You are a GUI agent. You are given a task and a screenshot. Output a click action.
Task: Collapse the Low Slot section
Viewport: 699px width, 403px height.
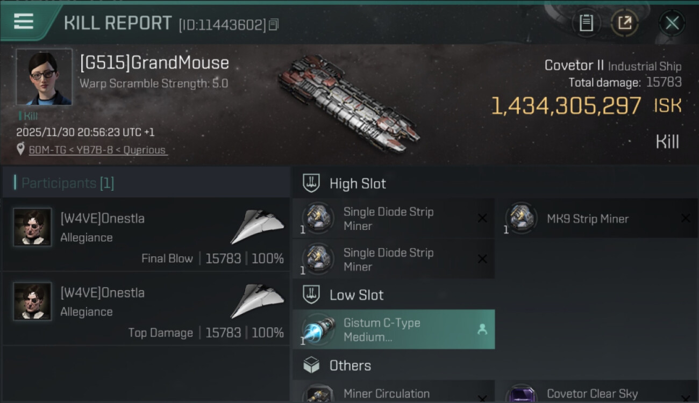[356, 295]
